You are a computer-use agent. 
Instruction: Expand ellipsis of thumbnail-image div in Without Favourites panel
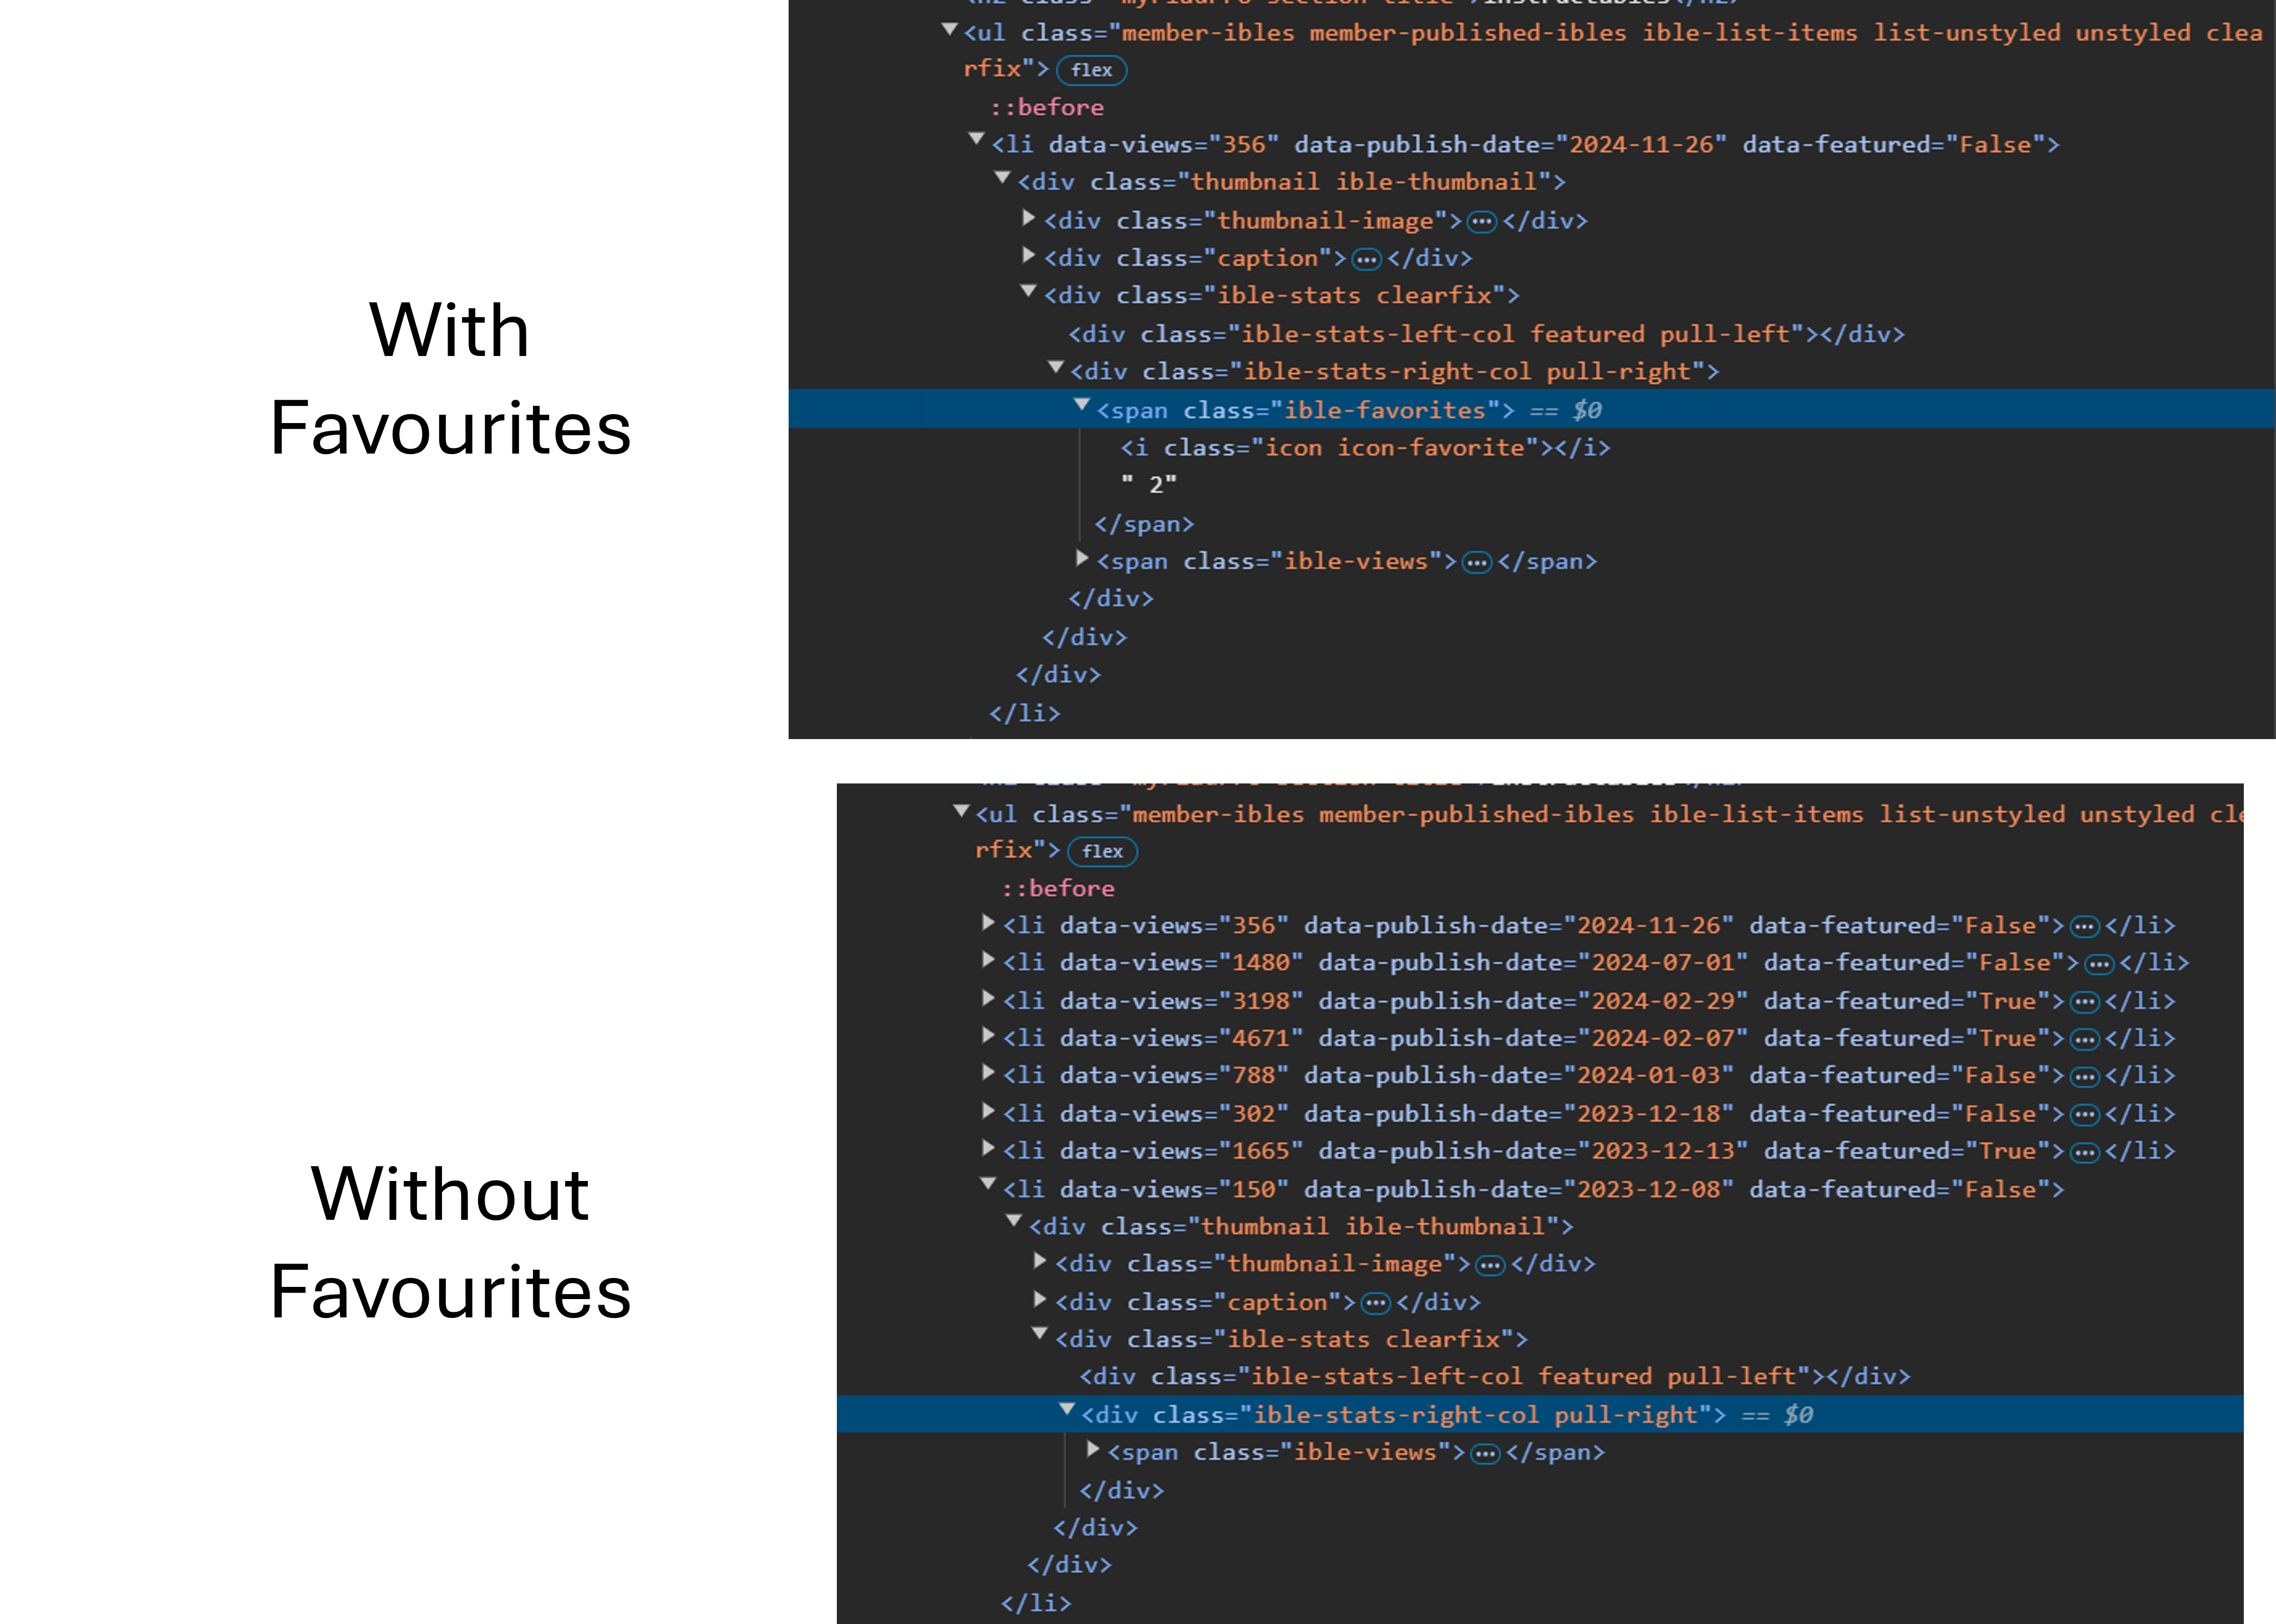click(1490, 1266)
